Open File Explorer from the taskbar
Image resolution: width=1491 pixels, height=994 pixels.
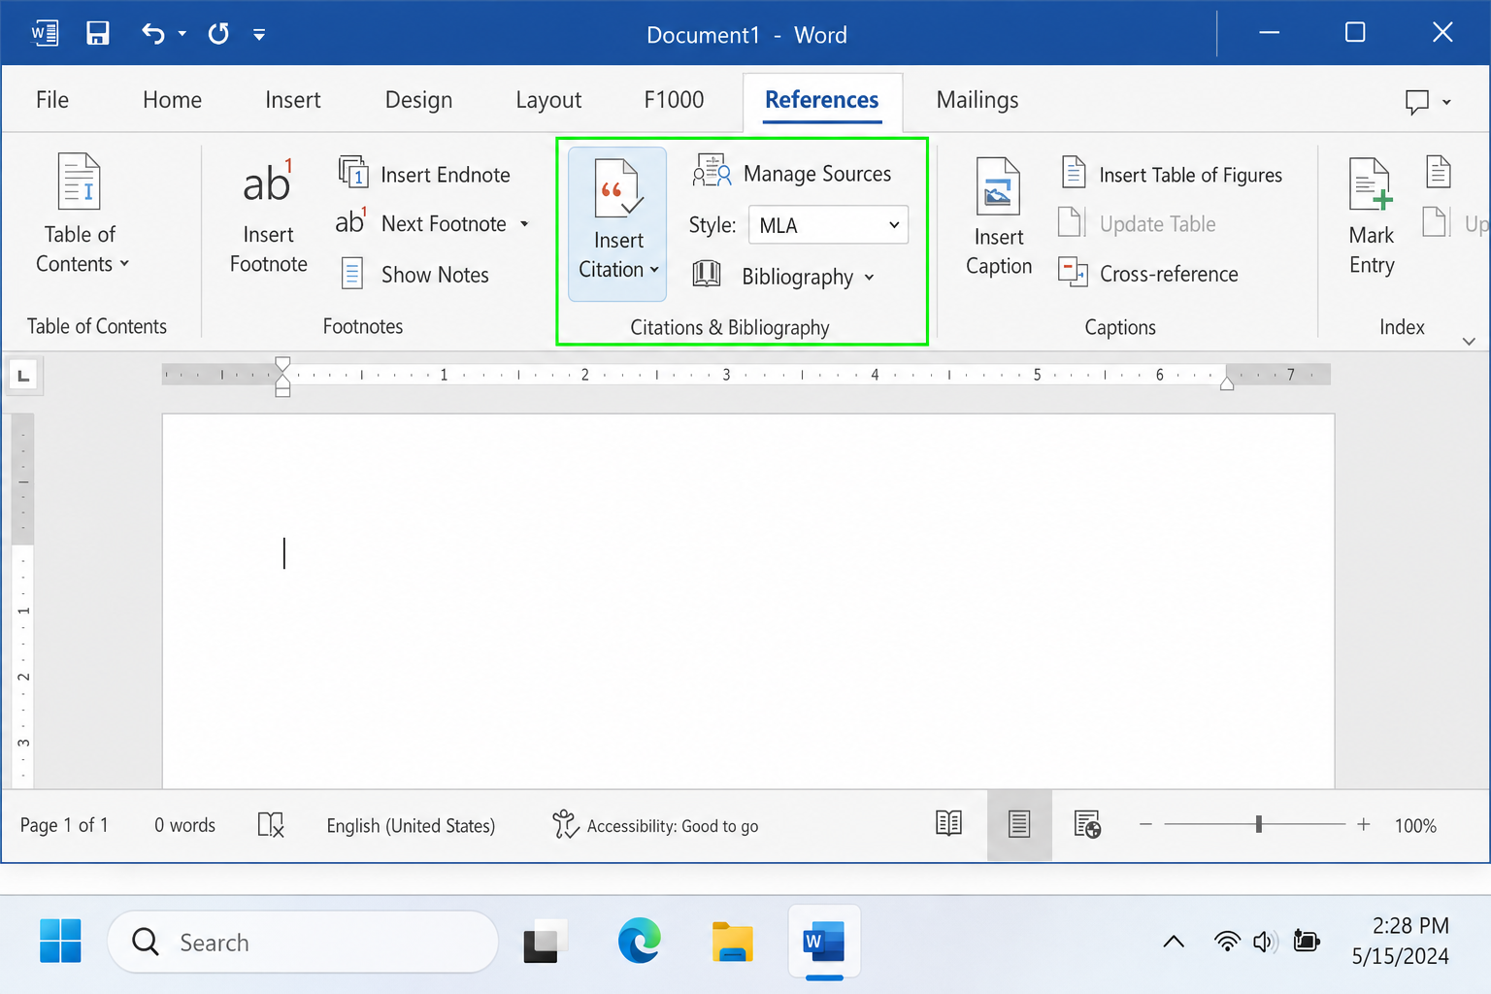tap(733, 942)
